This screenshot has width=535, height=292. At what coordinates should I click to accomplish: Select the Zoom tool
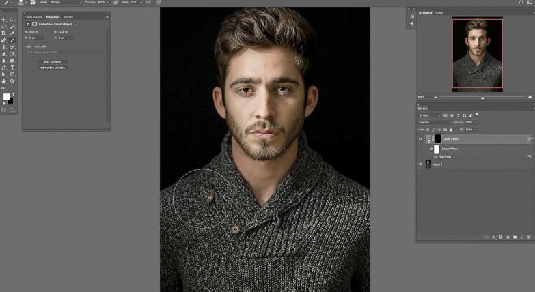pyautogui.click(x=12, y=81)
